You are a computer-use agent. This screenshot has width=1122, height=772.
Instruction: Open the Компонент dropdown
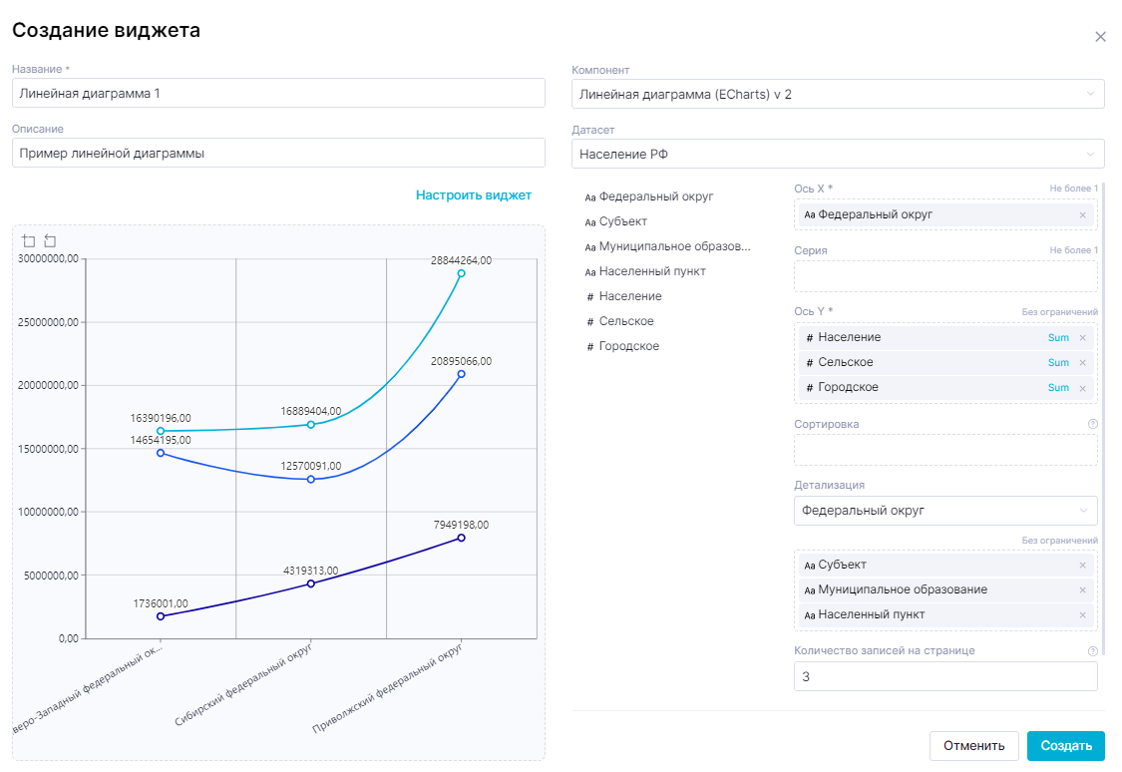[x=838, y=94]
